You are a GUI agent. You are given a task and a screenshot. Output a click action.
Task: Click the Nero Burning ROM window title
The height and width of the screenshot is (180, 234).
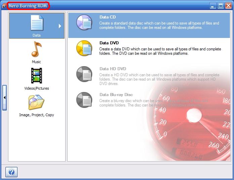(x=28, y=6)
